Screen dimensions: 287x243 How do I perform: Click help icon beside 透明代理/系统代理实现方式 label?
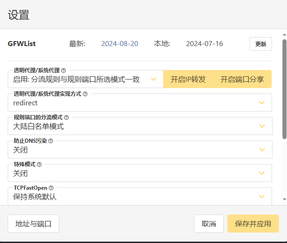[x=85, y=94]
